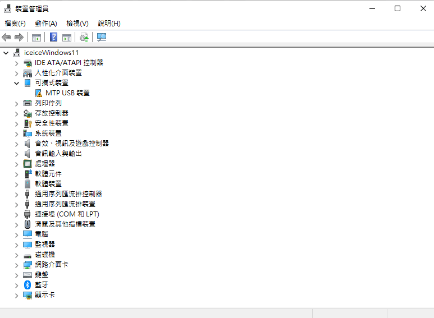Click the 存放控制器 category icon
The image size is (434, 318).
pyautogui.click(x=28, y=113)
